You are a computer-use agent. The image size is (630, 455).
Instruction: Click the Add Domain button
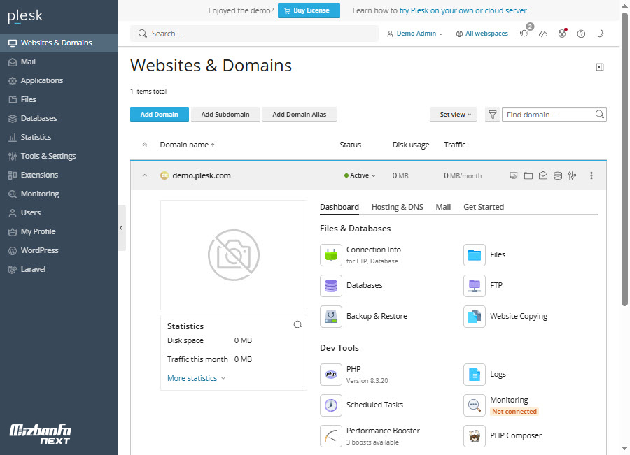click(160, 115)
